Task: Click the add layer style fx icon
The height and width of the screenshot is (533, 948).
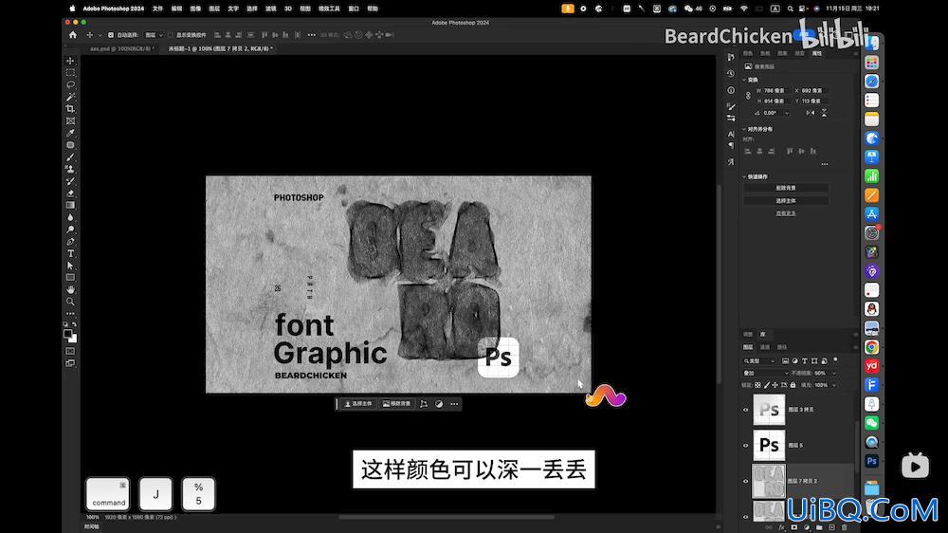Action: pyautogui.click(x=781, y=527)
